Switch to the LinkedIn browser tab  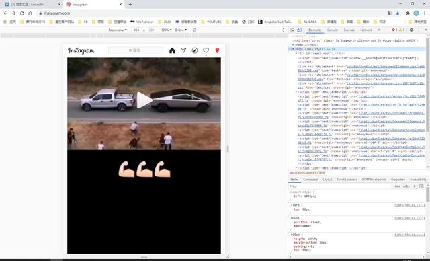coord(32,5)
